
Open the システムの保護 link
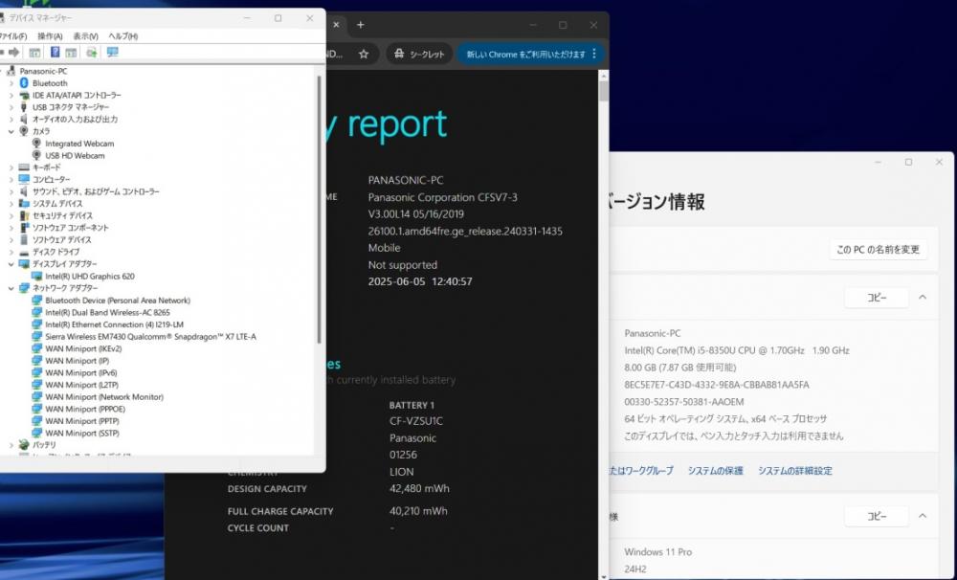(715, 471)
